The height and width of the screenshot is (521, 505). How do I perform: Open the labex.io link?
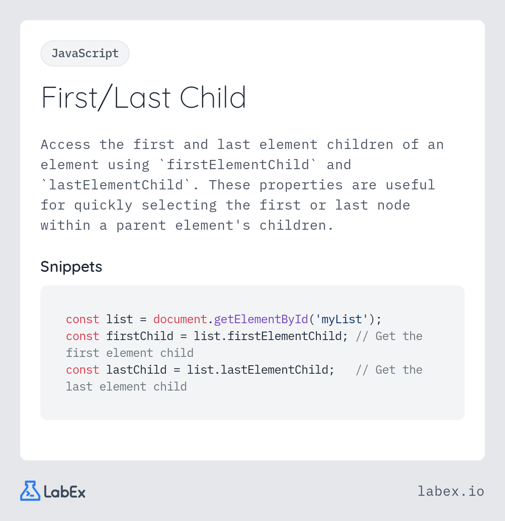[451, 491]
